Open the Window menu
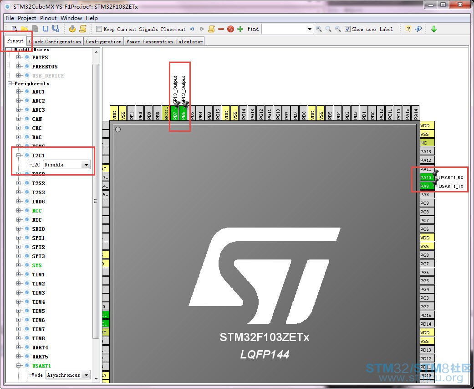The width and height of the screenshot is (474, 389). tap(71, 18)
